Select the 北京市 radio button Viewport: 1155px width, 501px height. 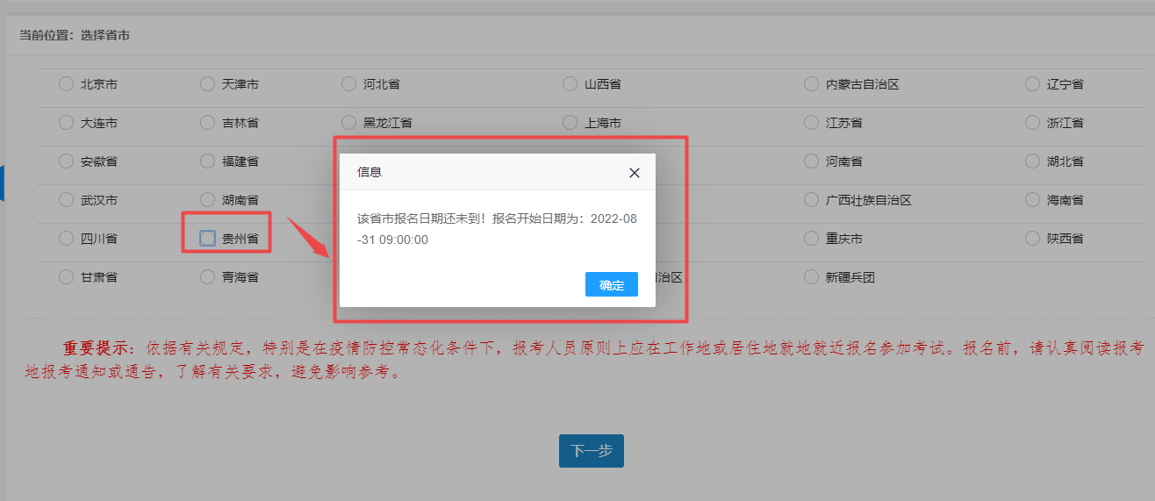pyautogui.click(x=66, y=84)
